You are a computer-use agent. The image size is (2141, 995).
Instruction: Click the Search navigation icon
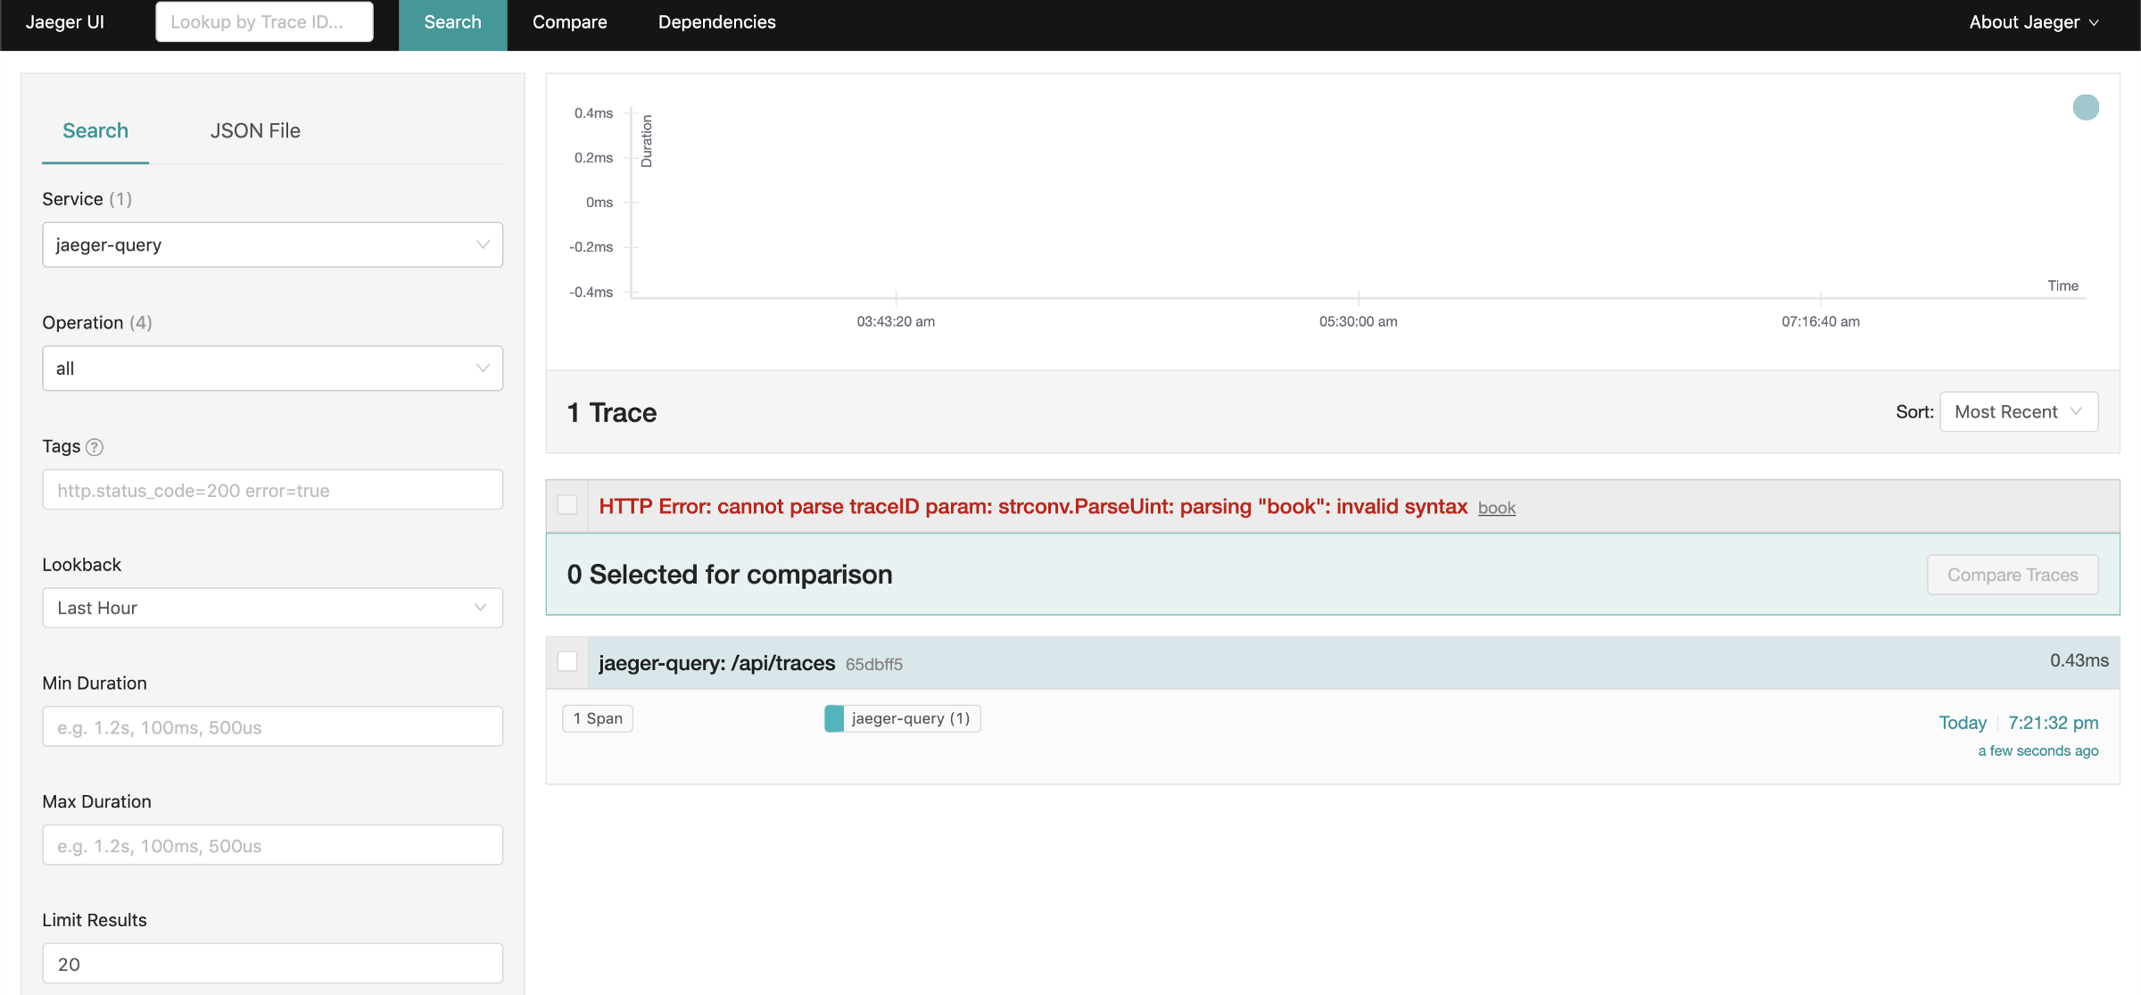click(x=452, y=21)
